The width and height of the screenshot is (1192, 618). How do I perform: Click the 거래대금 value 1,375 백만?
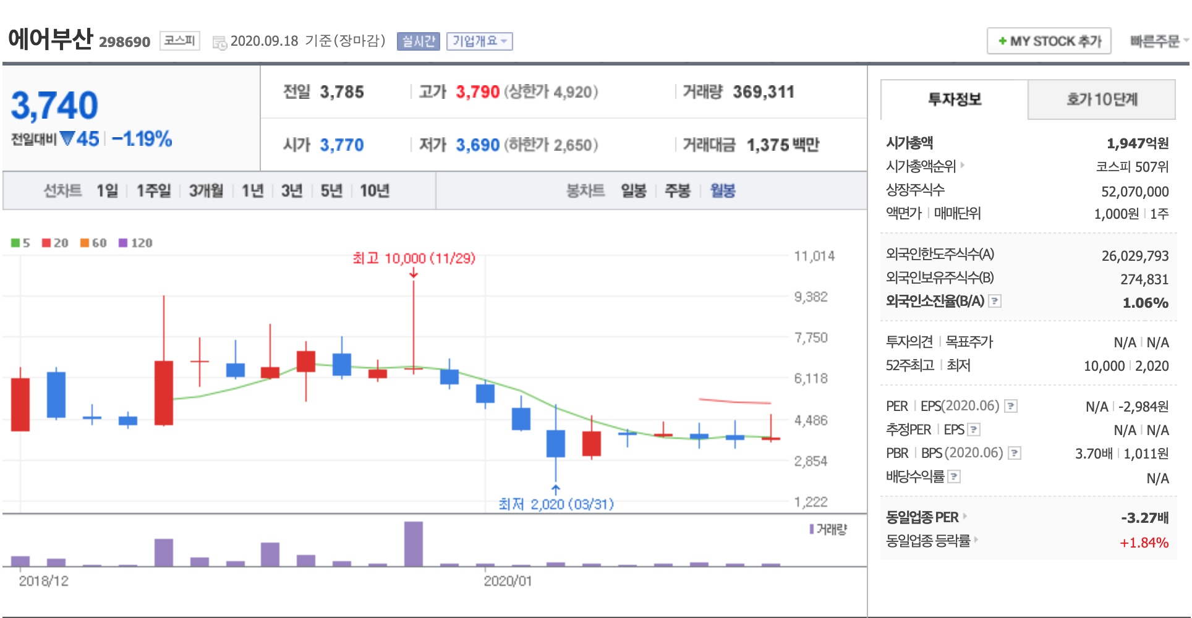783,145
